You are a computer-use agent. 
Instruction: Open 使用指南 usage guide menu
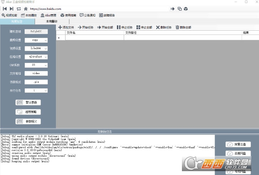(68, 15)
